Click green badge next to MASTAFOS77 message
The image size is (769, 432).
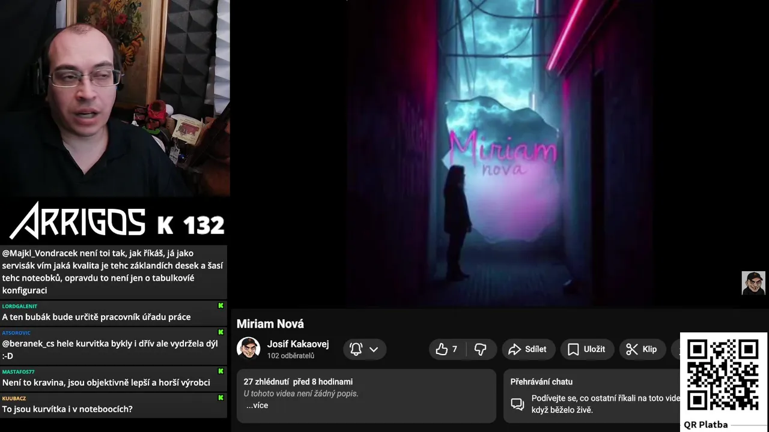tap(220, 371)
